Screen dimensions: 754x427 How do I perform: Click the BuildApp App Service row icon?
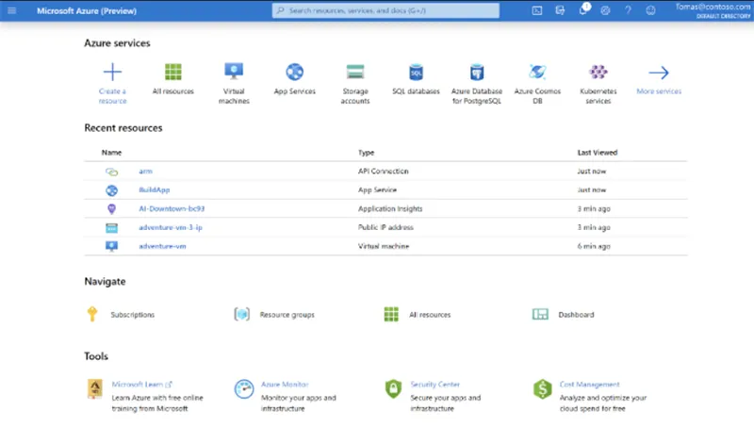(111, 190)
